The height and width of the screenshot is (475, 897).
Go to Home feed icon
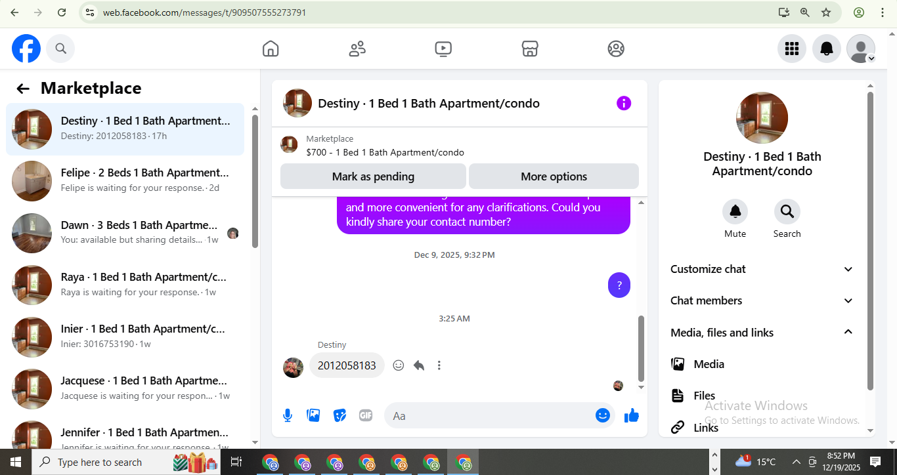(x=271, y=49)
